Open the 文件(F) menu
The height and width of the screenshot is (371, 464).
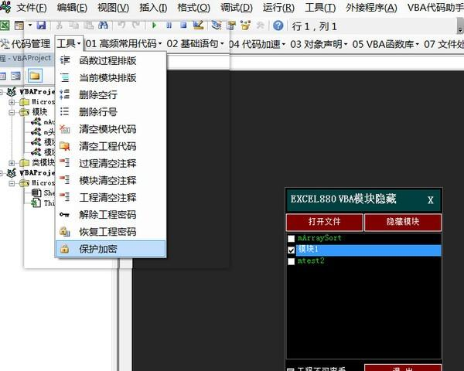(x=32, y=8)
